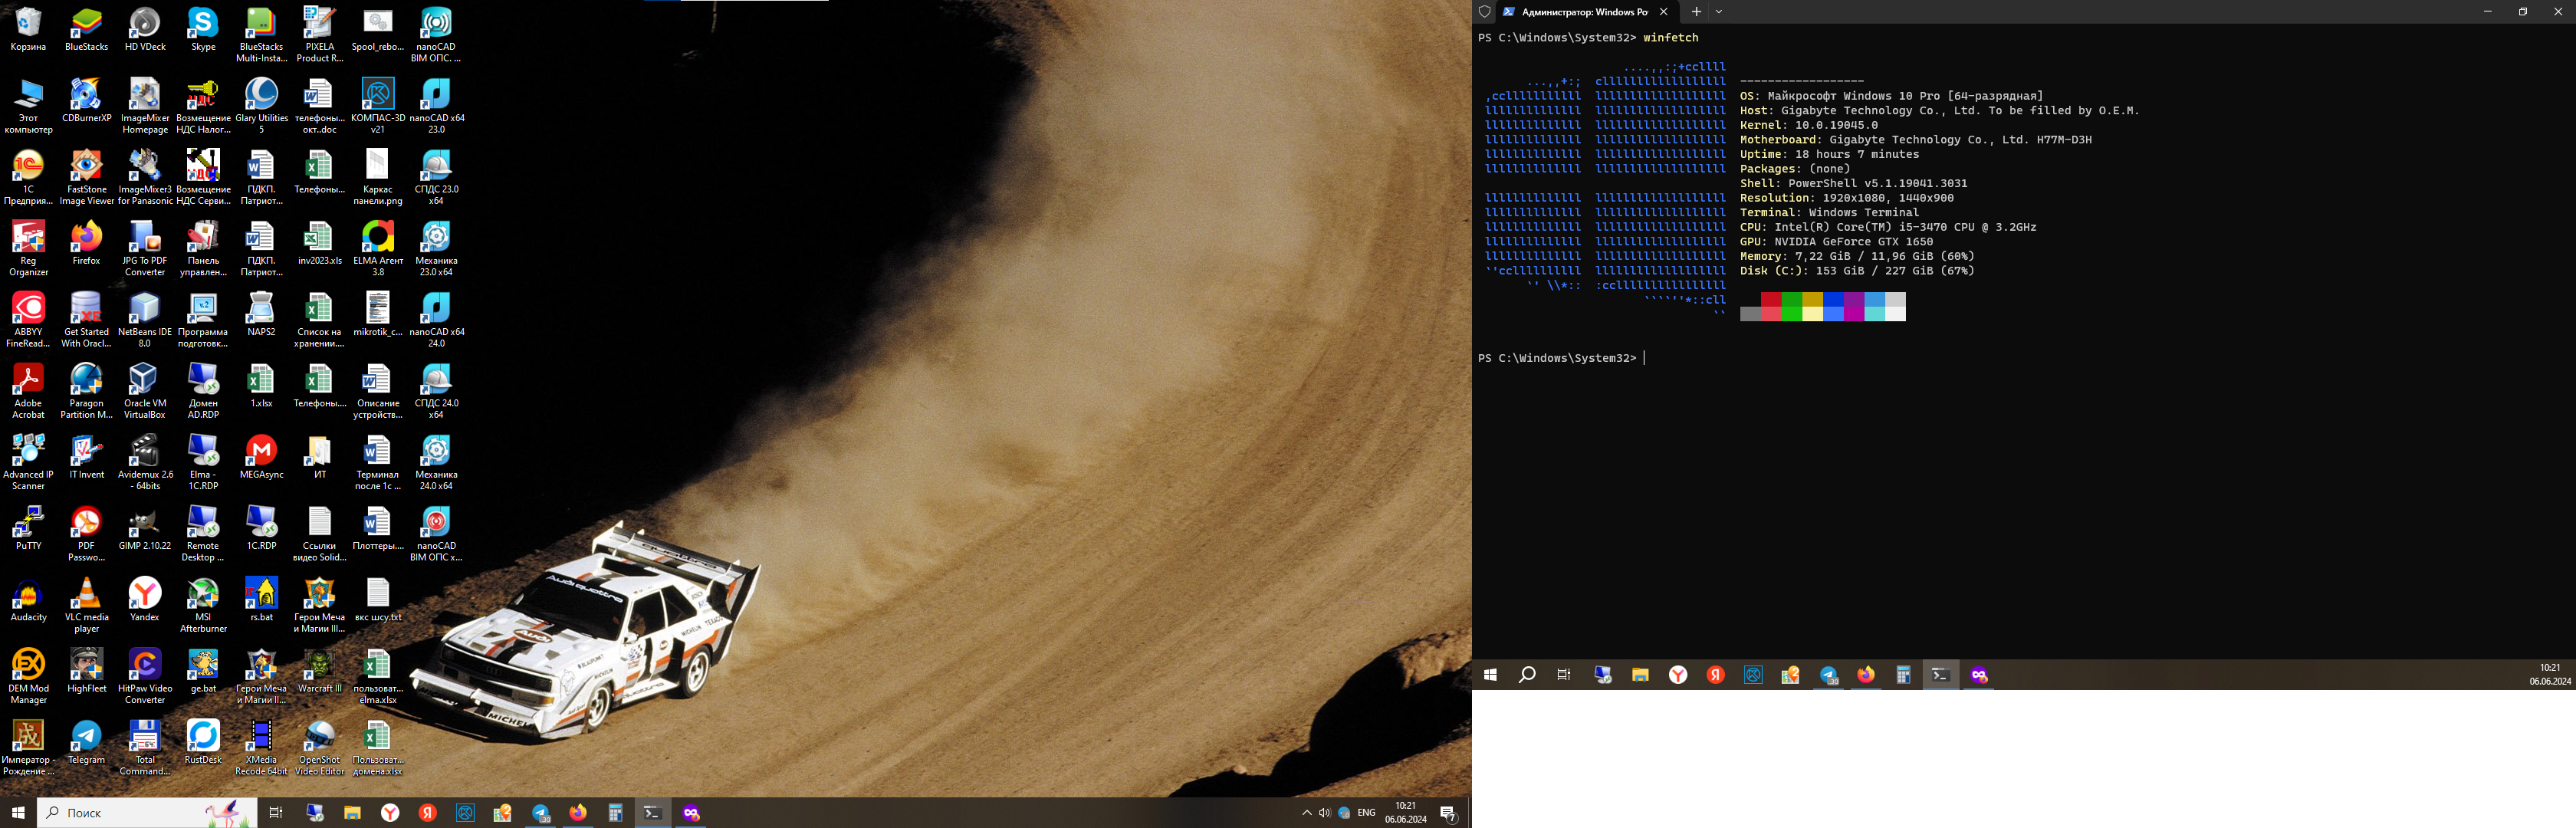The image size is (2576, 828).
Task: Select the 1С Предприятие shortcut
Action: [28, 177]
